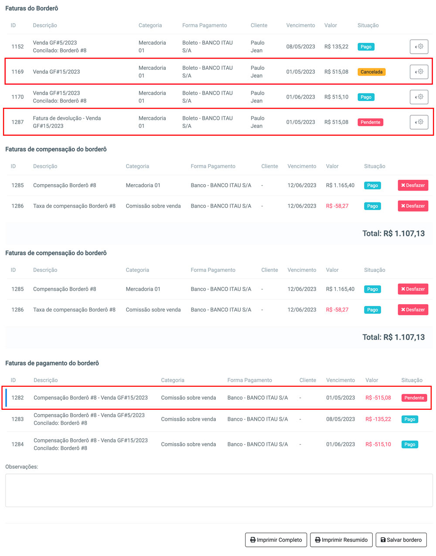Click Desfazer for first Compensação Borderô #8 row
This screenshot has width=436, height=556.
[x=413, y=185]
